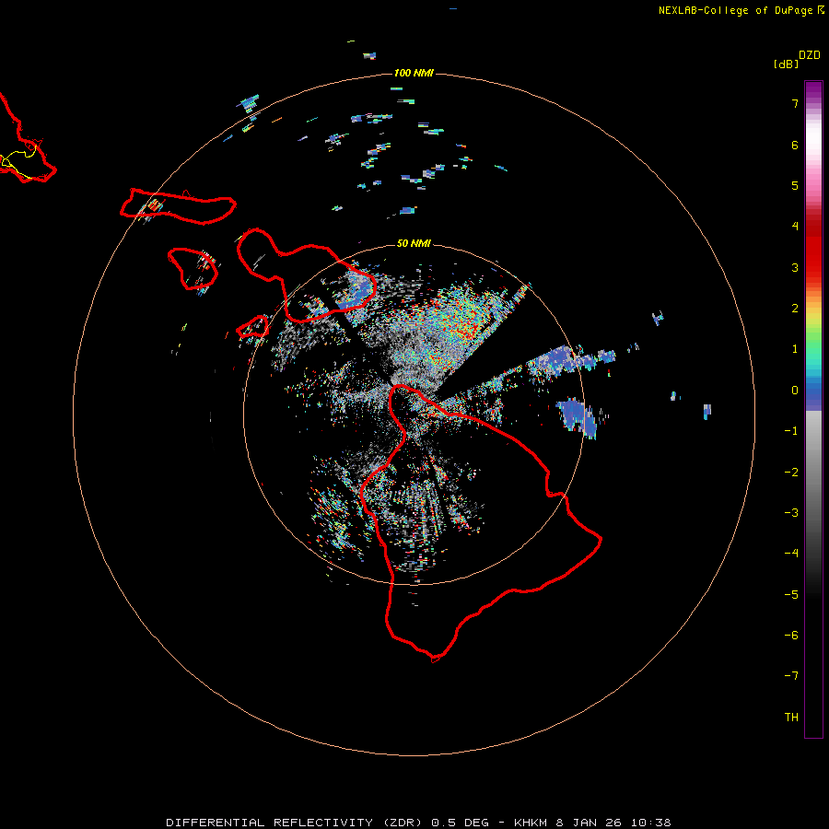Click the 50 NMI range ring label
Screen dimensions: 829x829
click(414, 243)
